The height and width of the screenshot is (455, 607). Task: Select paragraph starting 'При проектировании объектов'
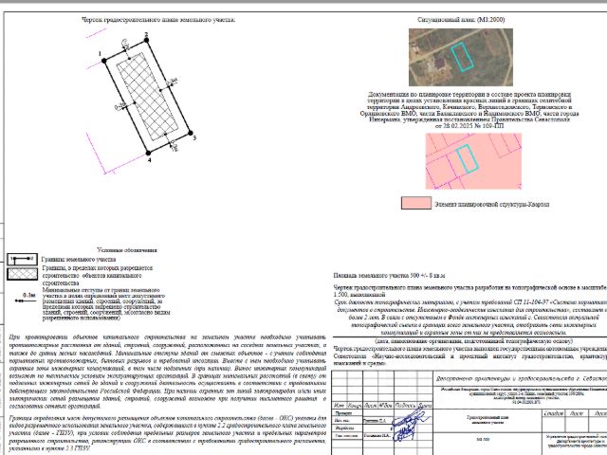[x=168, y=372]
